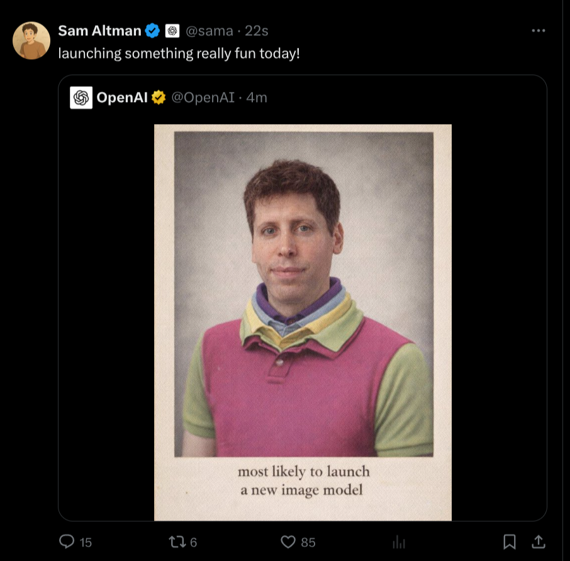Viewport: 570px width, 561px height.
Task: View post analytics via bar chart icon
Action: tap(398, 541)
